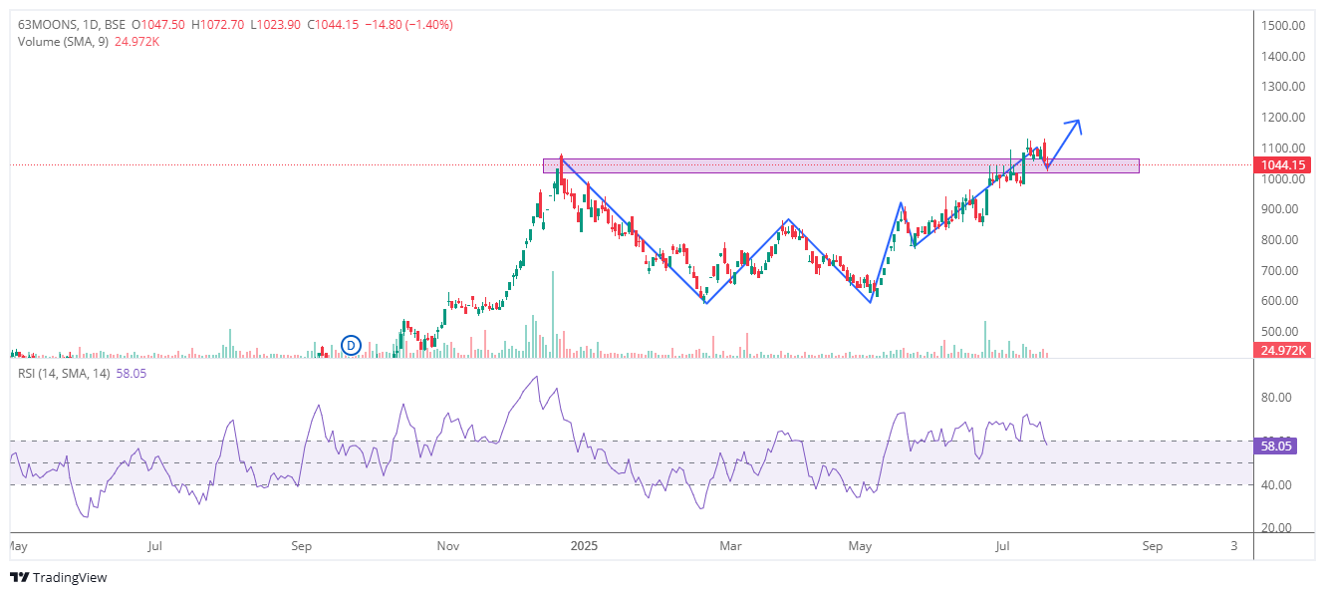Click the Mar label on time axis
Screen dimensions: 1325x595
click(x=731, y=546)
